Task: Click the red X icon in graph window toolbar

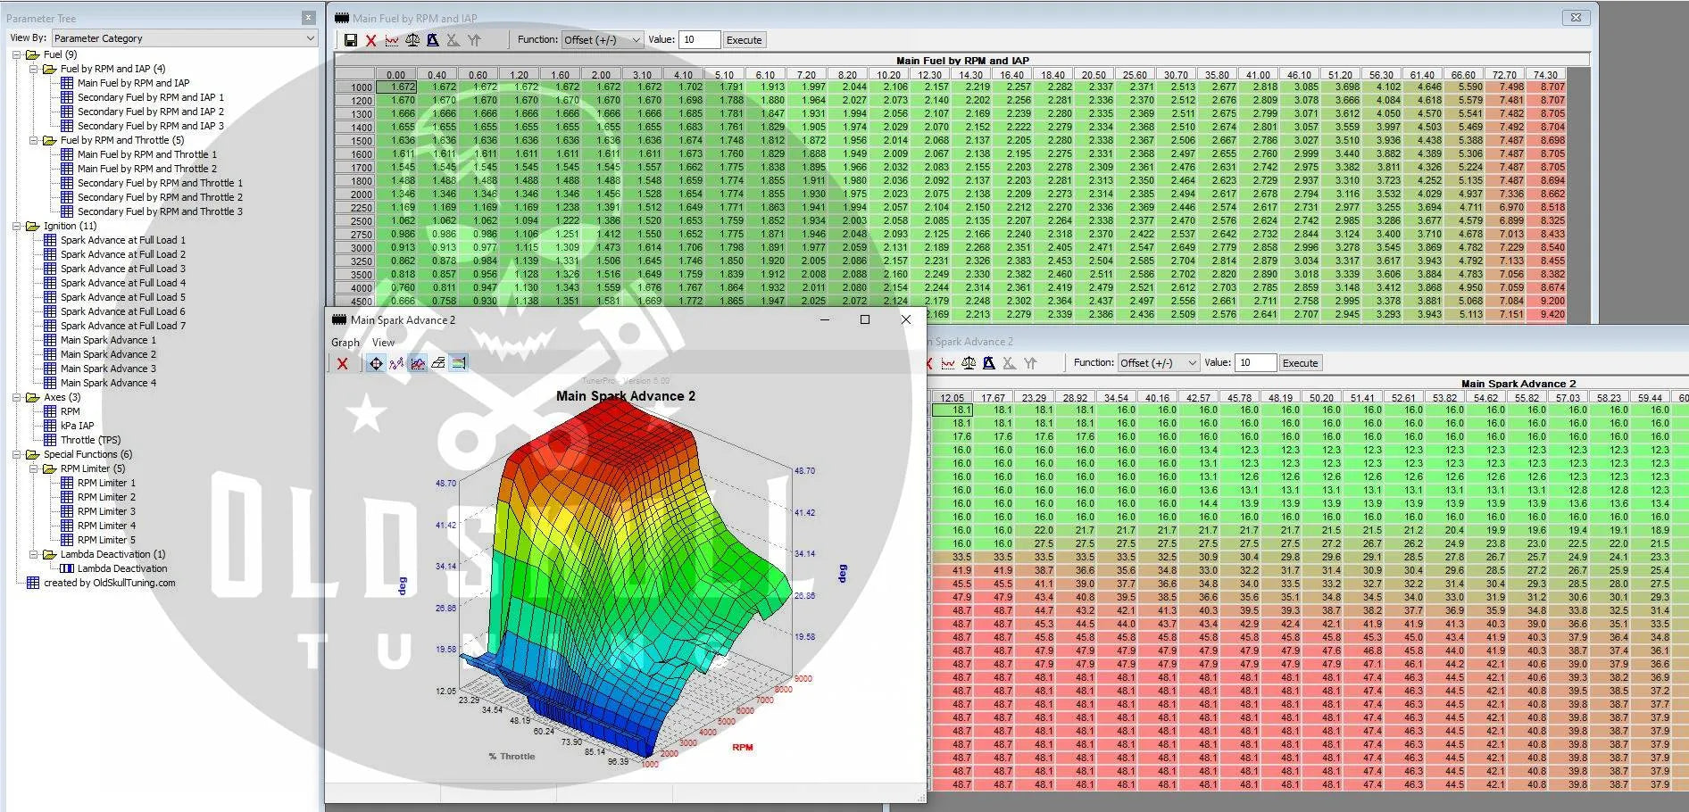Action: pyautogui.click(x=342, y=363)
